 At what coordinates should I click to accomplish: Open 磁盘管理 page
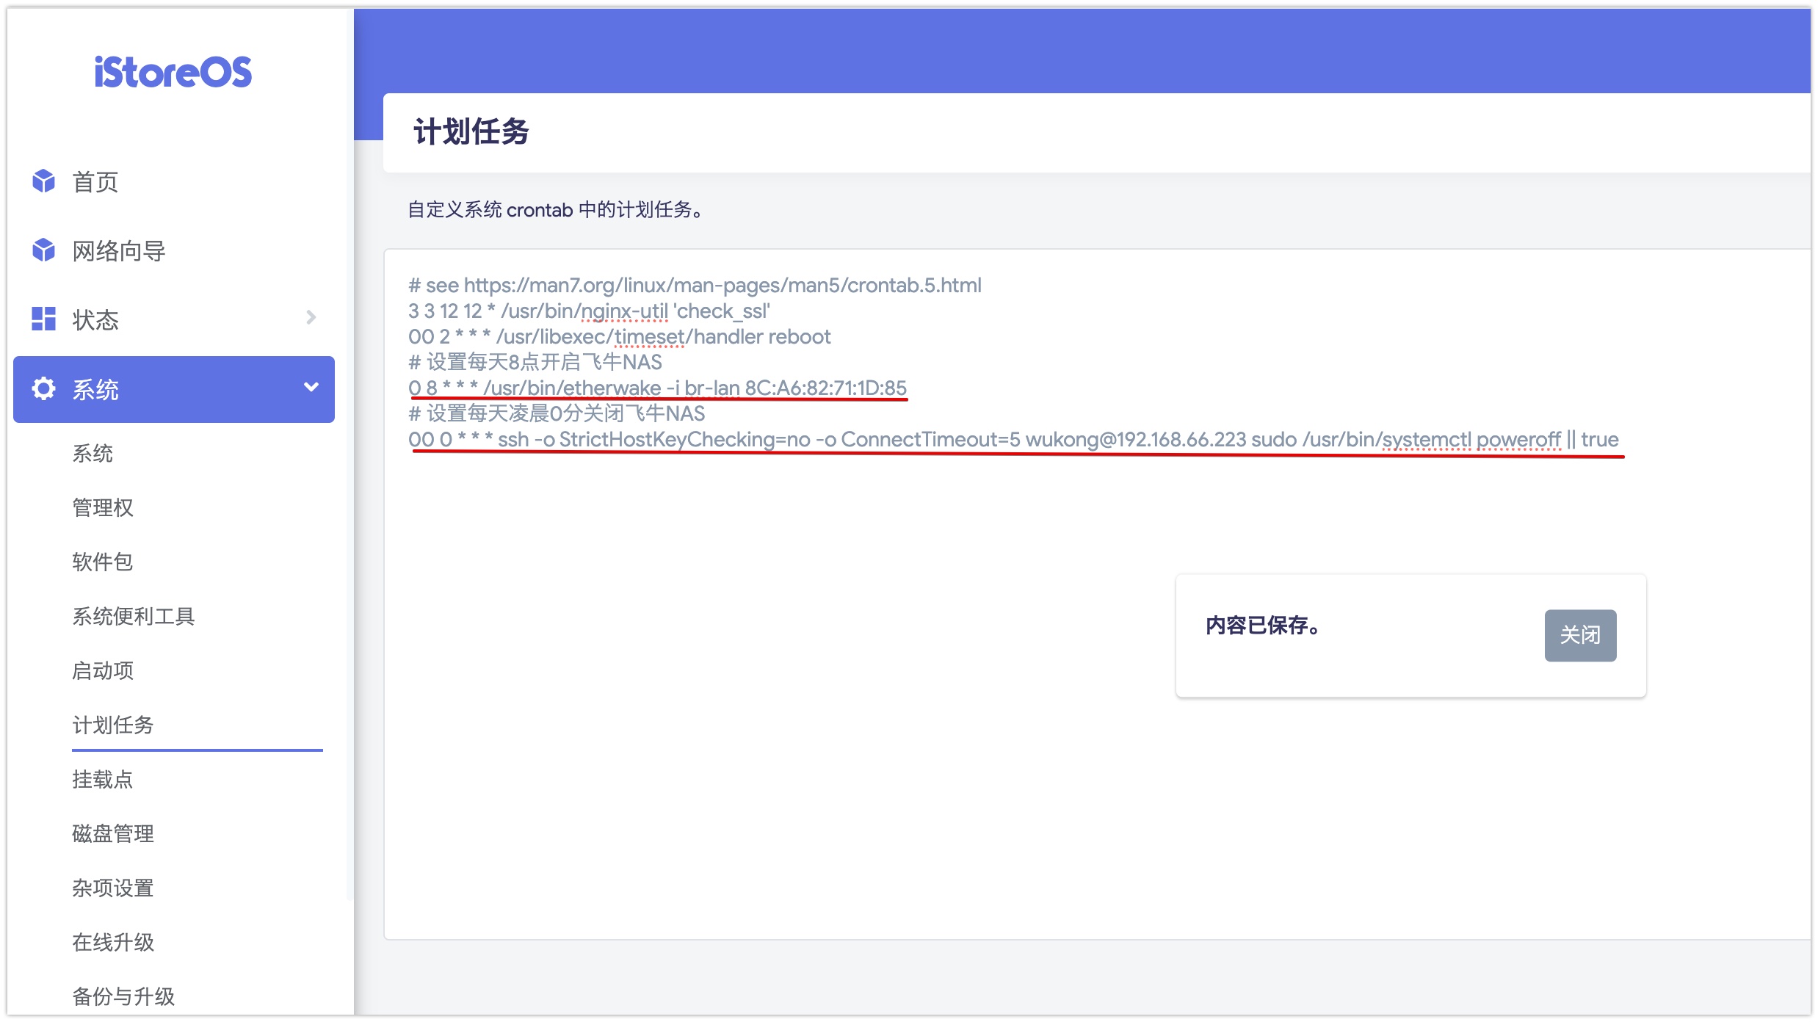113,834
